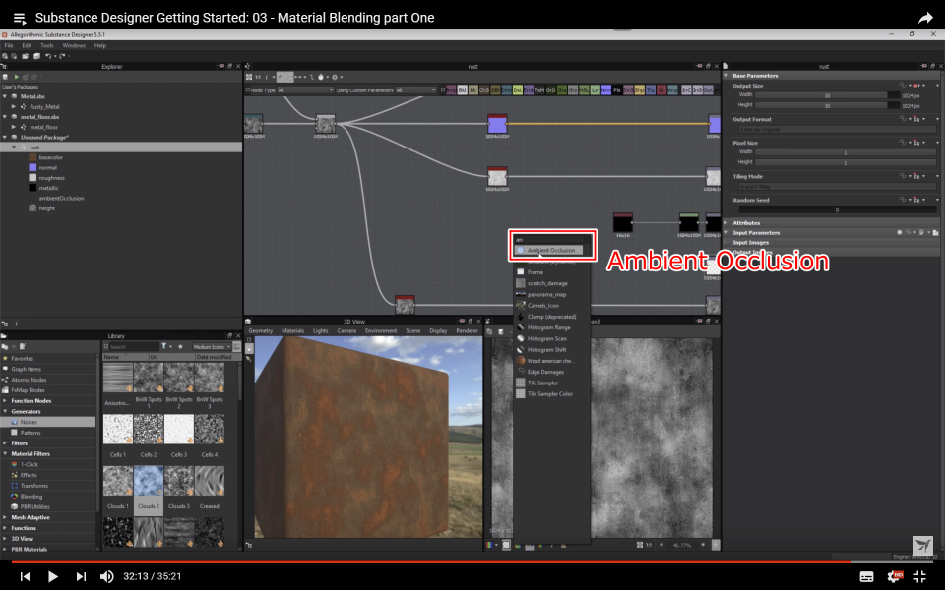The height and width of the screenshot is (590, 945).
Task: Click the Library favorites star icon
Action: tap(179, 347)
